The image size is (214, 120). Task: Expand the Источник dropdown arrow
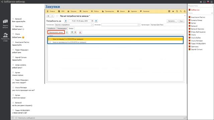coord(139,25)
